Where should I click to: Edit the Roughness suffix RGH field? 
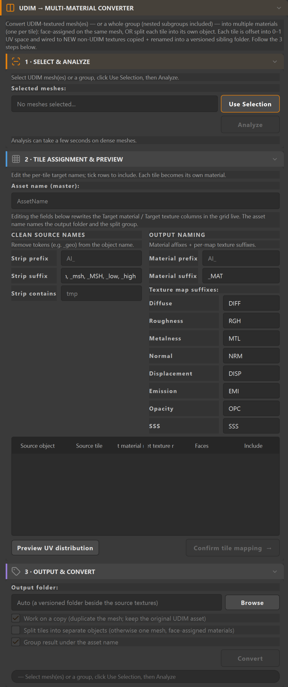click(251, 320)
